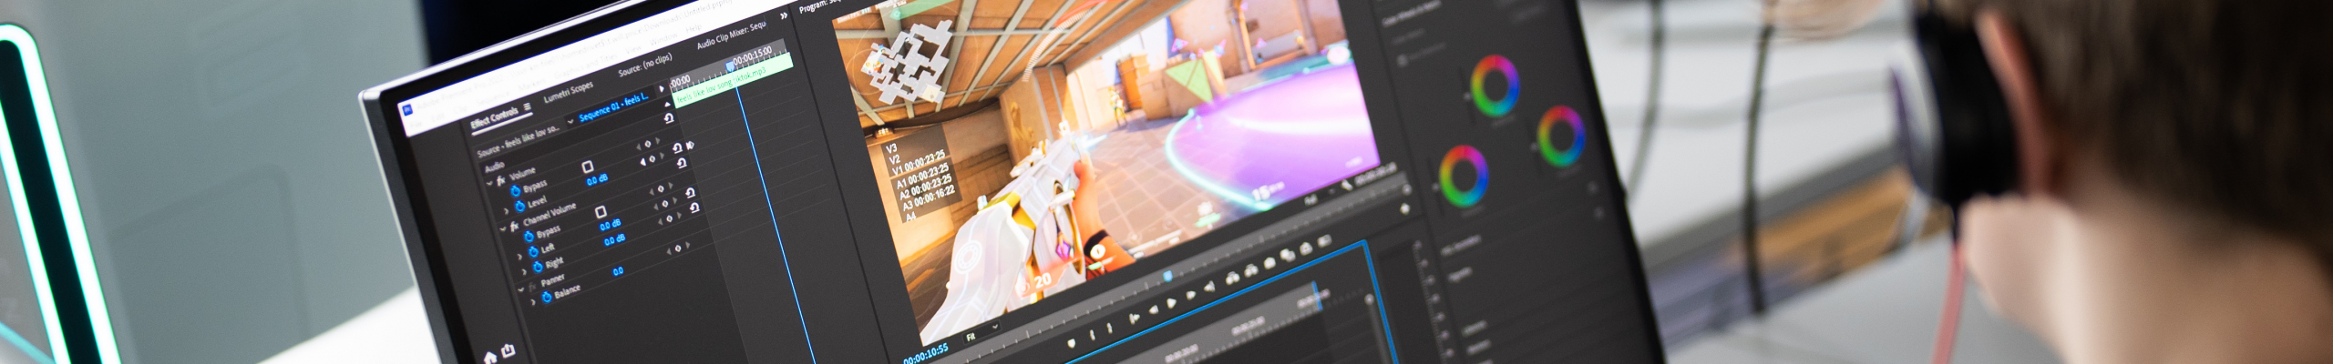2333x364 pixels.
Task: Click the top Lumetri color wheel
Action: point(1495,85)
